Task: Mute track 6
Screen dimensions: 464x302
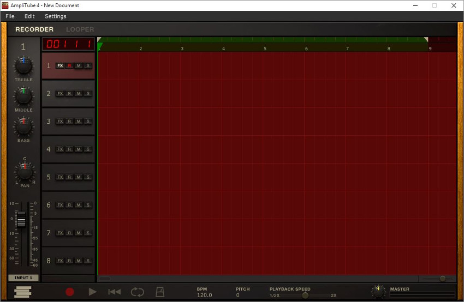Action: tap(79, 205)
